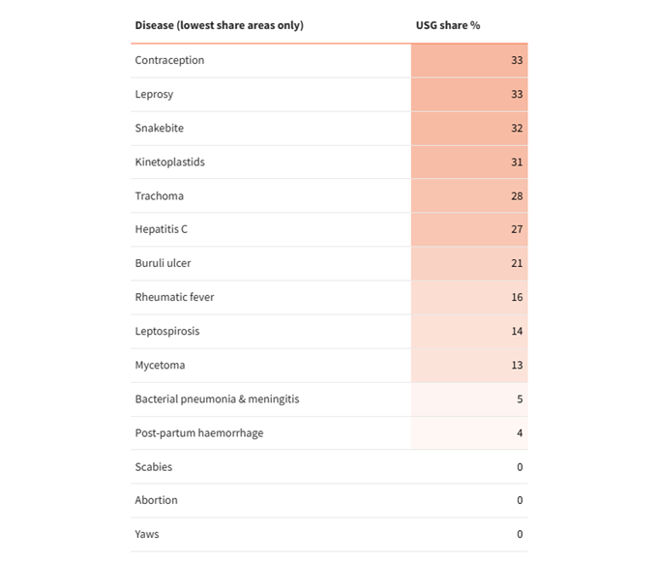The width and height of the screenshot is (658, 561).
Task: Select the Leptospirosis row label
Action: [x=169, y=332]
